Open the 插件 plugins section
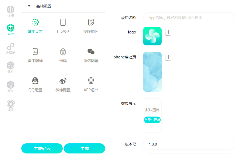 tap(10, 67)
